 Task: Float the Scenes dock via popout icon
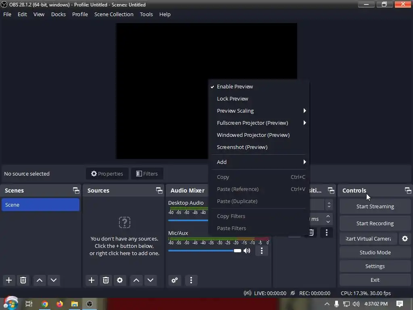click(x=76, y=191)
